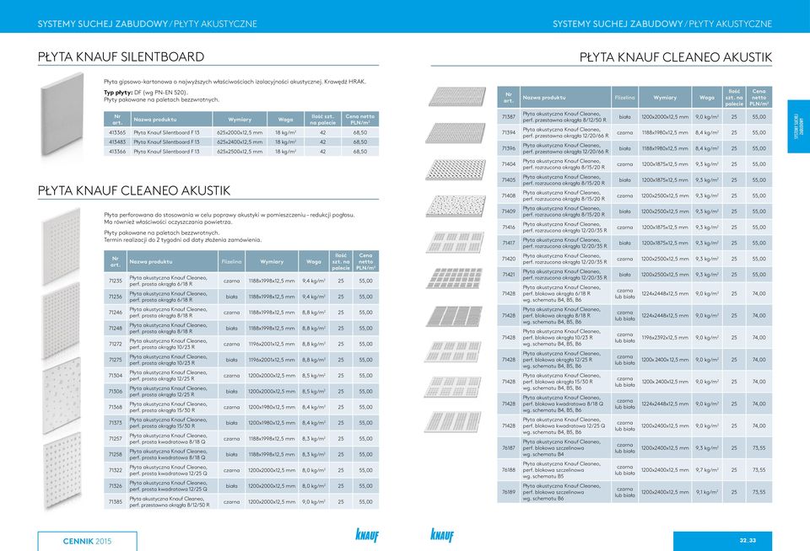
Task: Select article number '71306'
Action: click(116, 392)
